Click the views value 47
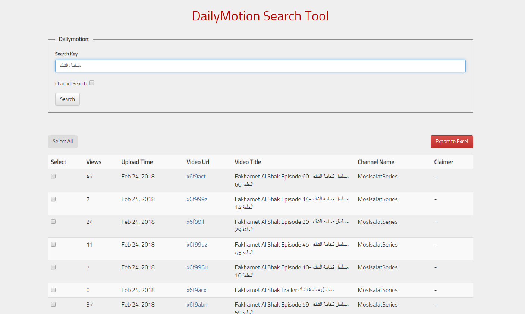This screenshot has height=314, width=525. click(89, 177)
